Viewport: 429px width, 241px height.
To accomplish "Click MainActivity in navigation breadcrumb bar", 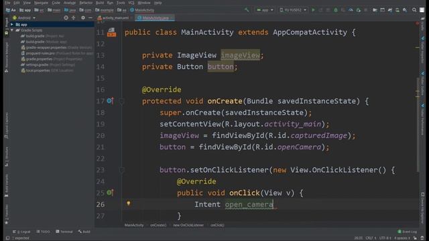I will [x=142, y=10].
